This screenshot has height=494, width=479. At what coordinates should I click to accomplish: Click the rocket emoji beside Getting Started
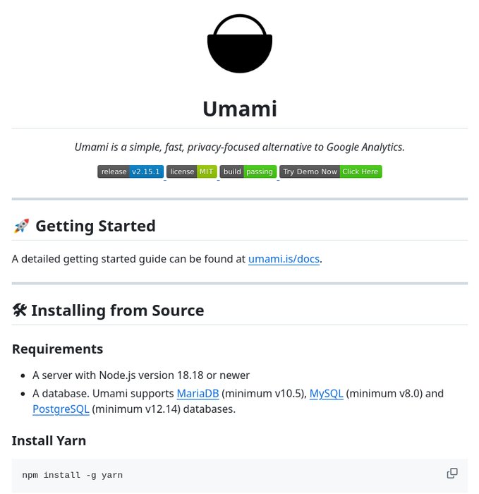21,227
